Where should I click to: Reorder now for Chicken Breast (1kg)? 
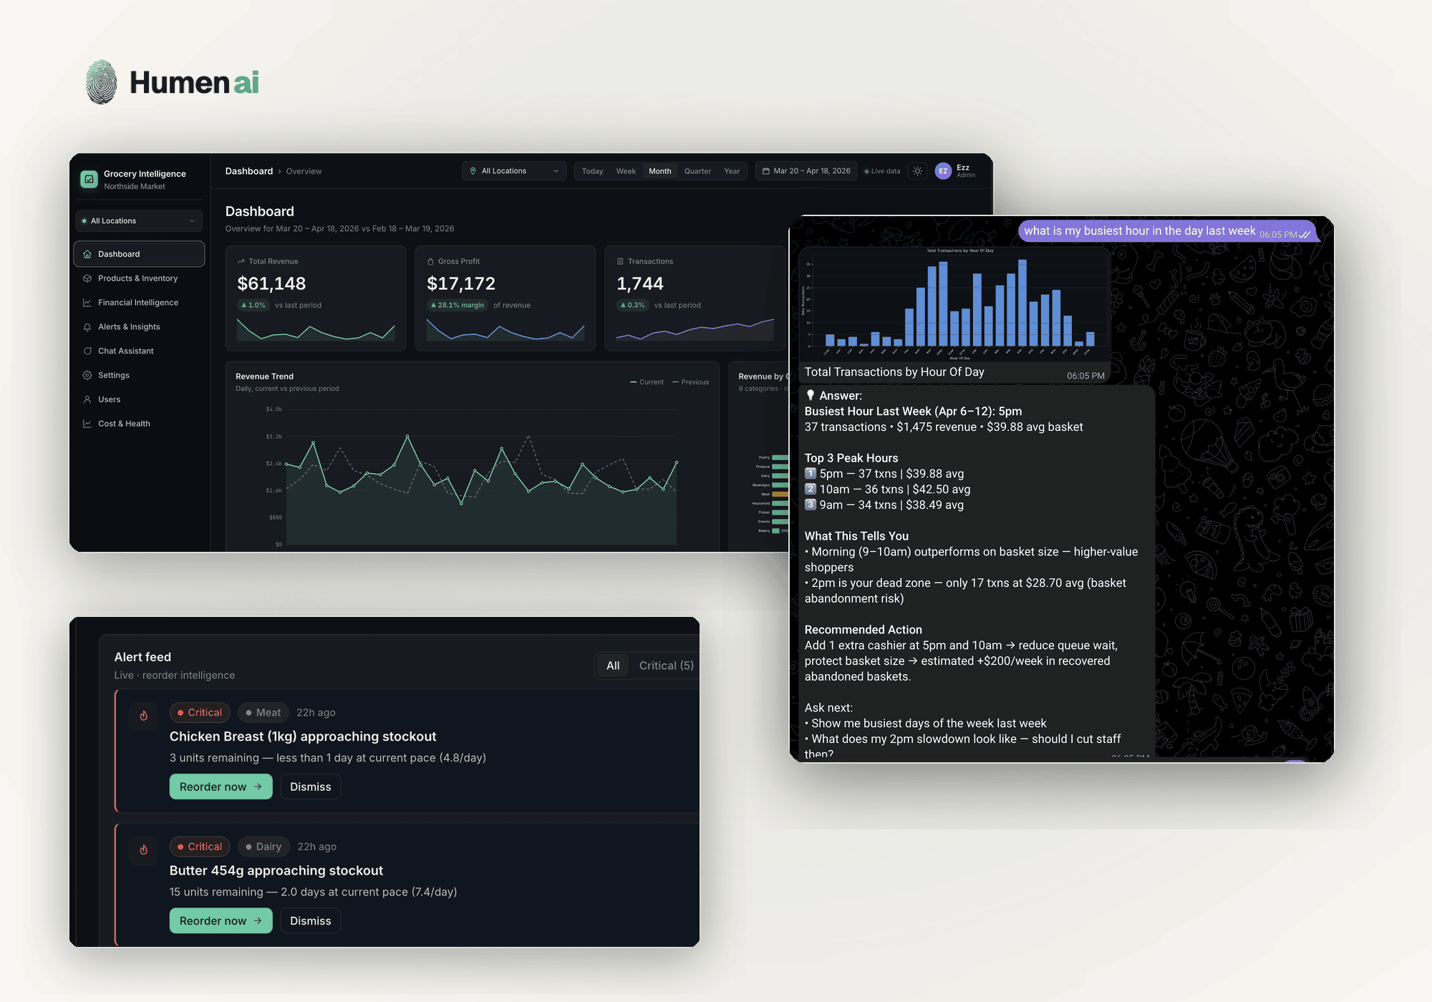[x=221, y=787]
